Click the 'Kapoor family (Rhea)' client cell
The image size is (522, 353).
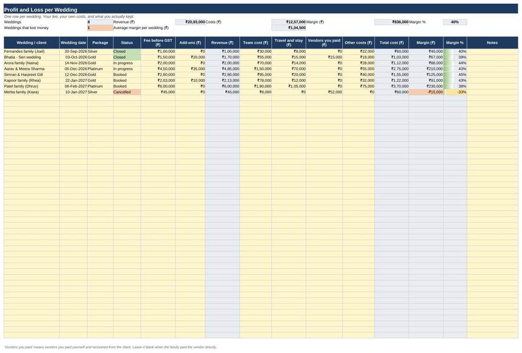coord(32,81)
